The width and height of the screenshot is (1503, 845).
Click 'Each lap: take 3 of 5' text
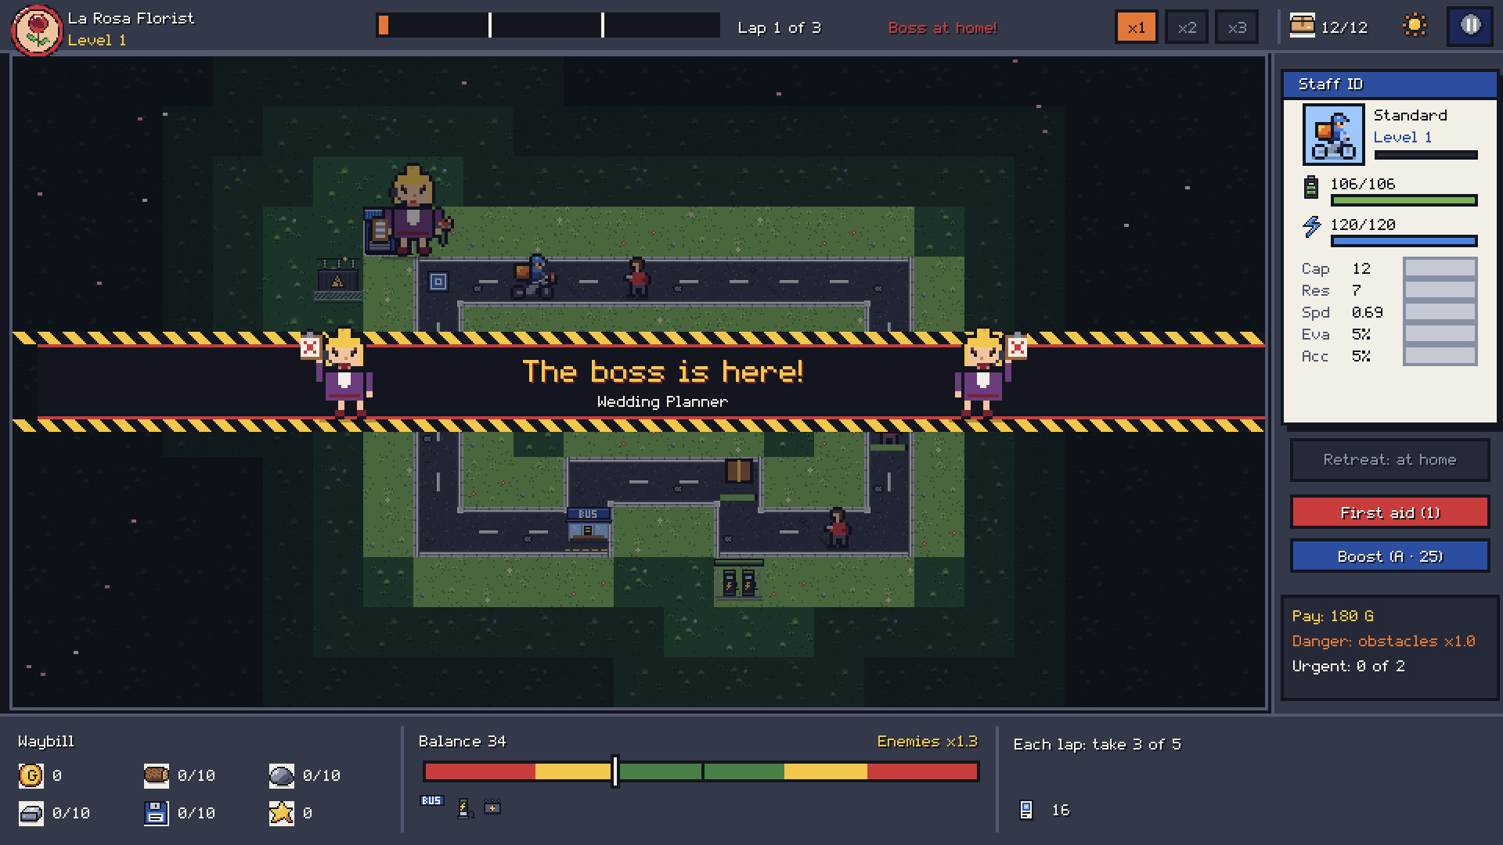[1097, 744]
